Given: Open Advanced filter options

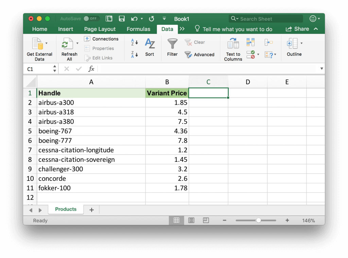Looking at the screenshot, I should click(x=199, y=54).
